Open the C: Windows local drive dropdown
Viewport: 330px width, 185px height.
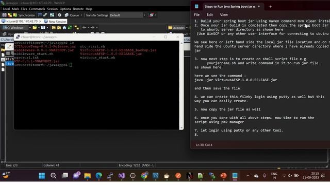[x=16, y=27]
